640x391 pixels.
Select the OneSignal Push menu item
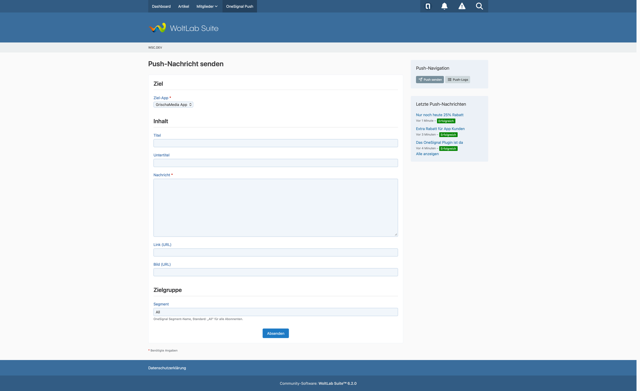coord(239,6)
